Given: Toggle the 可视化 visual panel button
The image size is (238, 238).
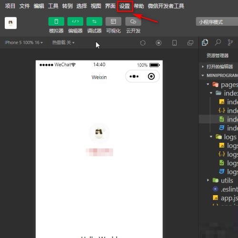Looking at the screenshot, I should pos(113,21).
